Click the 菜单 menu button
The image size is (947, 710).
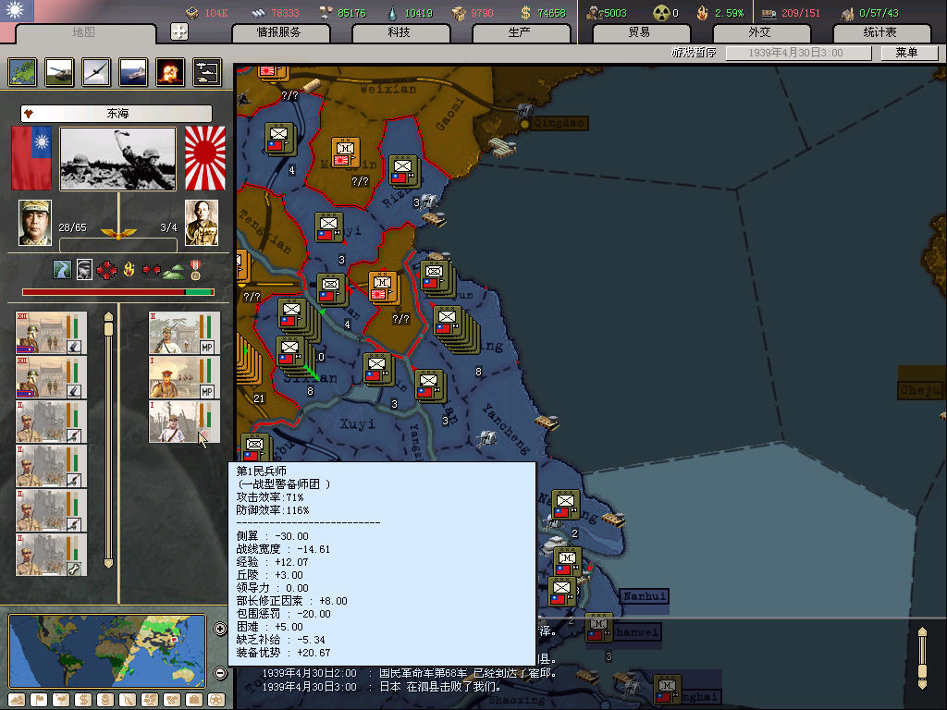click(906, 53)
